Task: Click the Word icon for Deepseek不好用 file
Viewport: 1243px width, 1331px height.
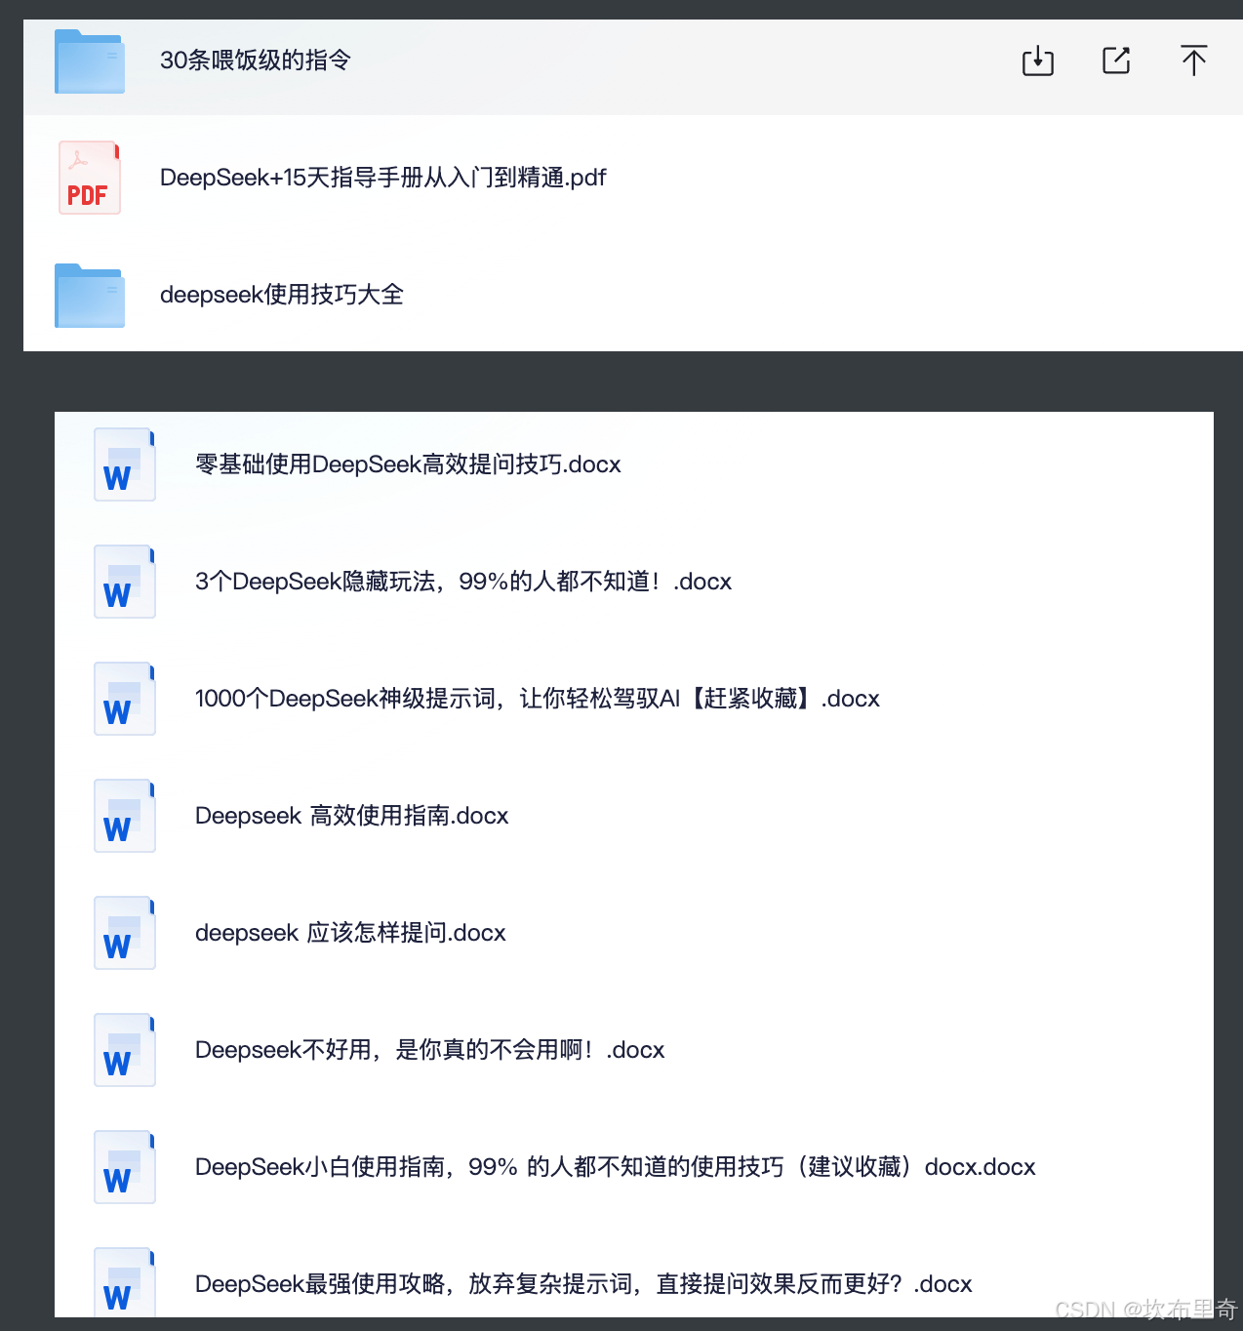Action: pos(125,1050)
